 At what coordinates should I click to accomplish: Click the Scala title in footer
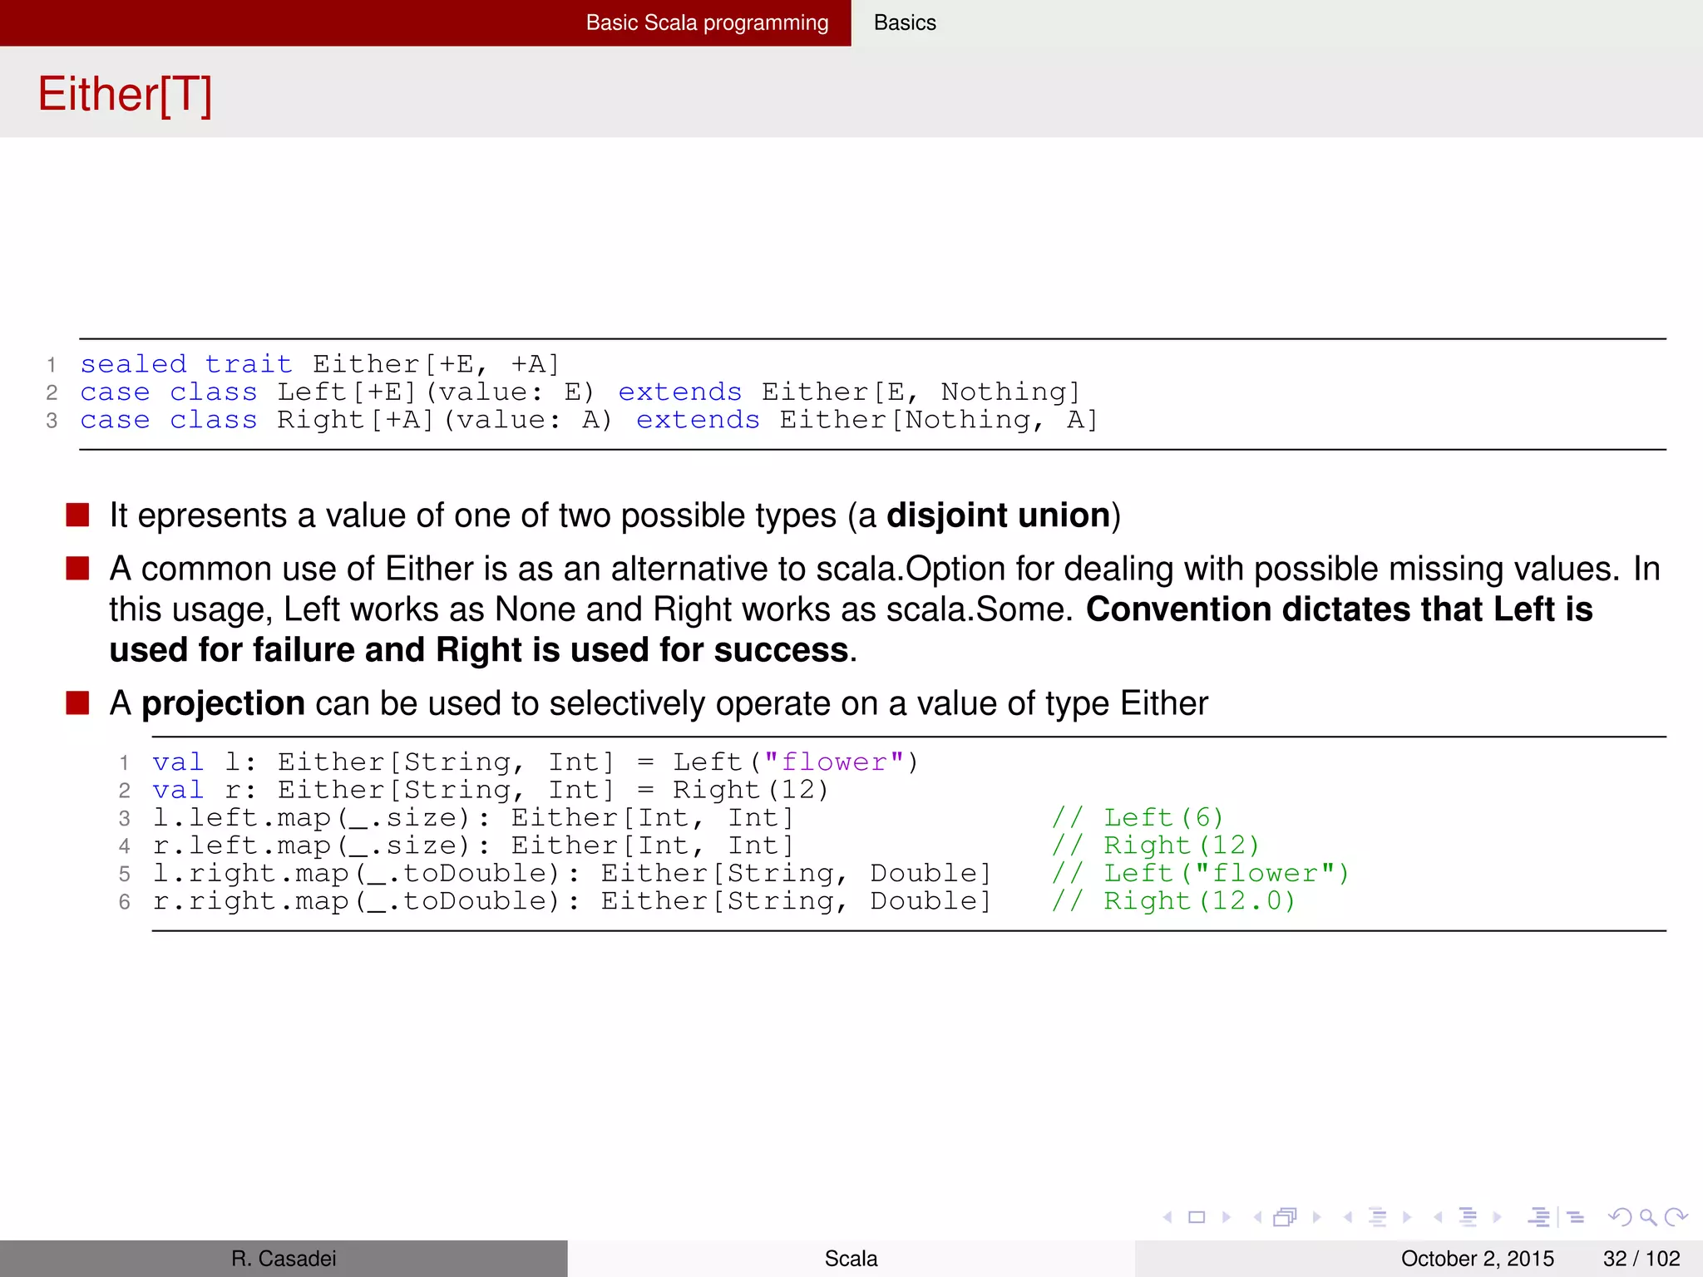coord(851,1259)
